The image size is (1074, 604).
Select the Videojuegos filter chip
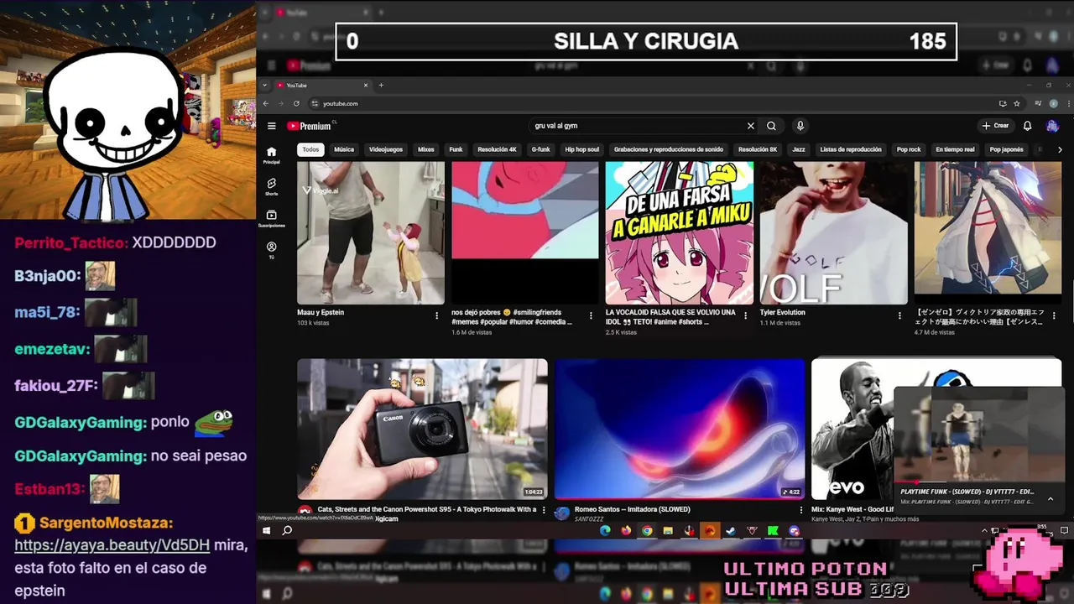(386, 149)
